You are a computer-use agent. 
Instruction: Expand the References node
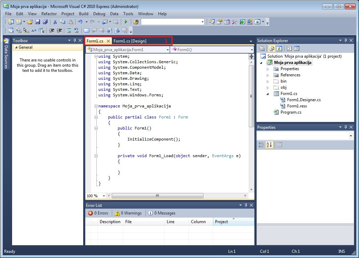pos(268,75)
